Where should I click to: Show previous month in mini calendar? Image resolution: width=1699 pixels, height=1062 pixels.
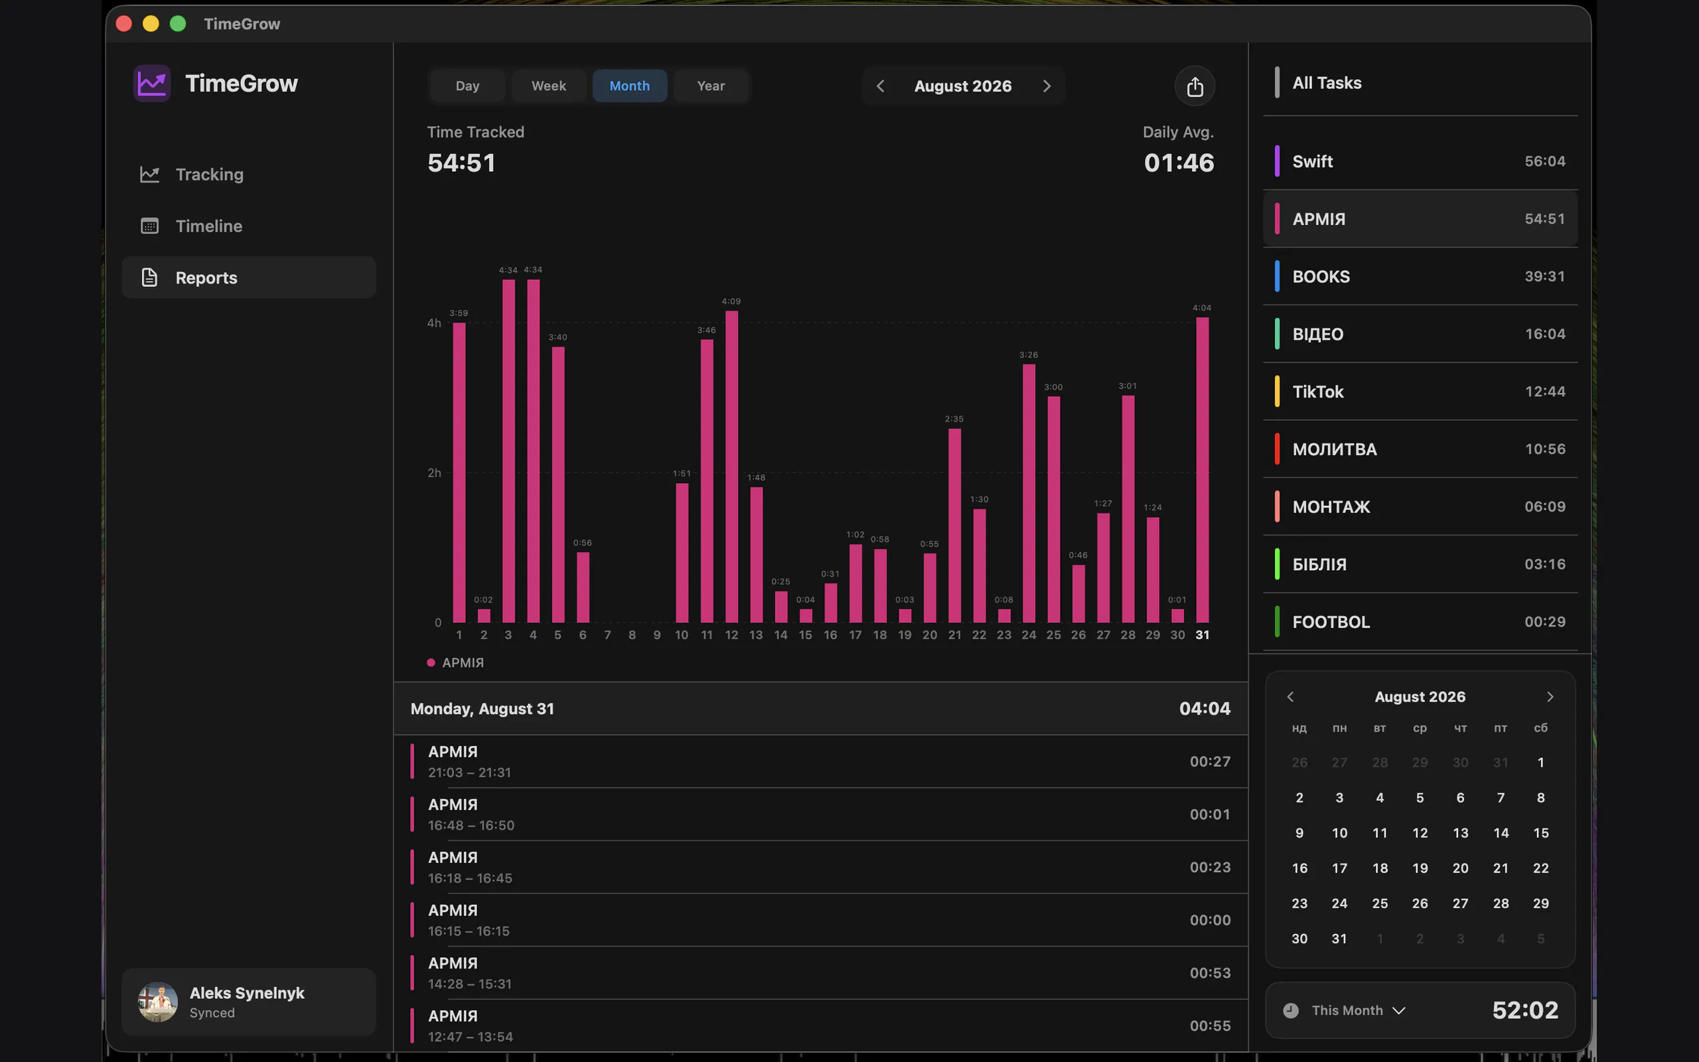[1290, 697]
